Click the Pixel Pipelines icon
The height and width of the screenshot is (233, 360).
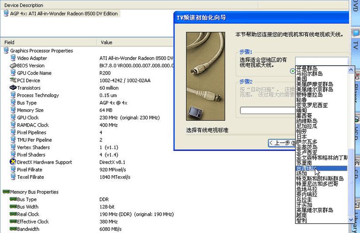coord(13,132)
